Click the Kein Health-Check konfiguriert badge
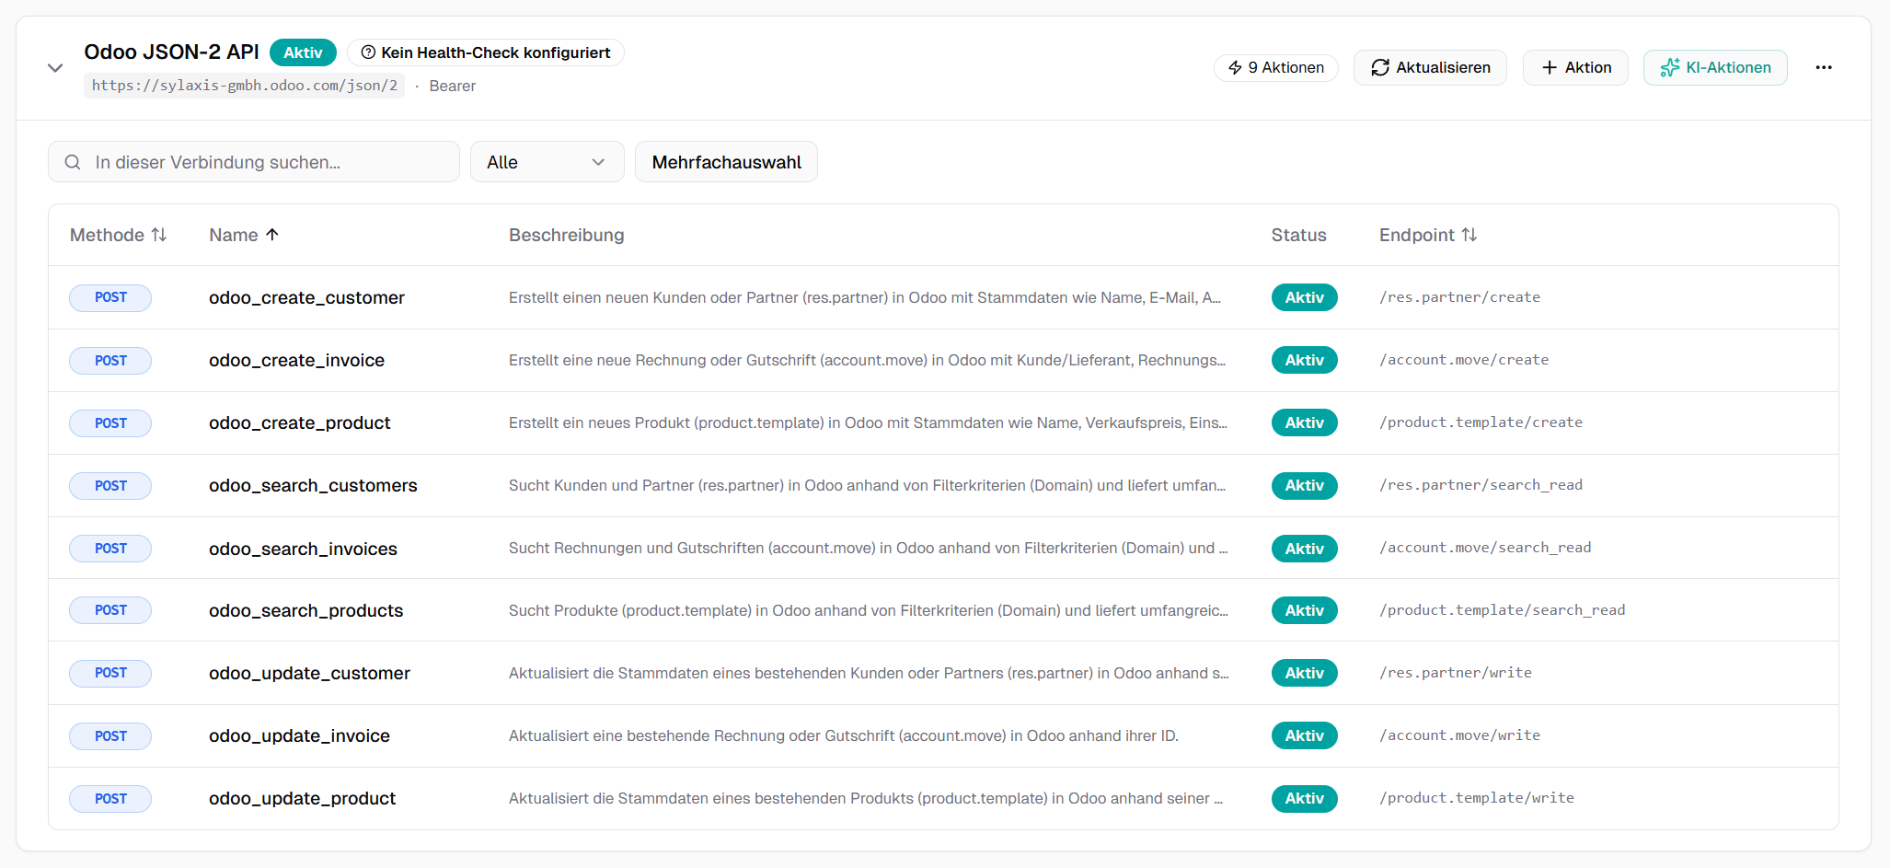Screen dimensions: 1890x868 pyautogui.click(x=486, y=52)
